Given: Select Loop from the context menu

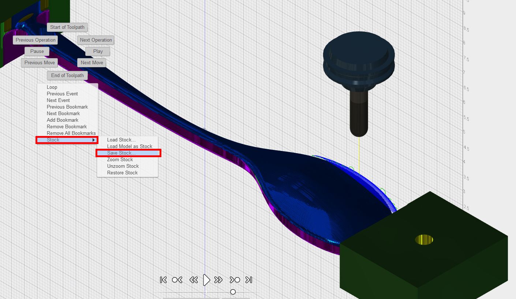Looking at the screenshot, I should (x=52, y=87).
